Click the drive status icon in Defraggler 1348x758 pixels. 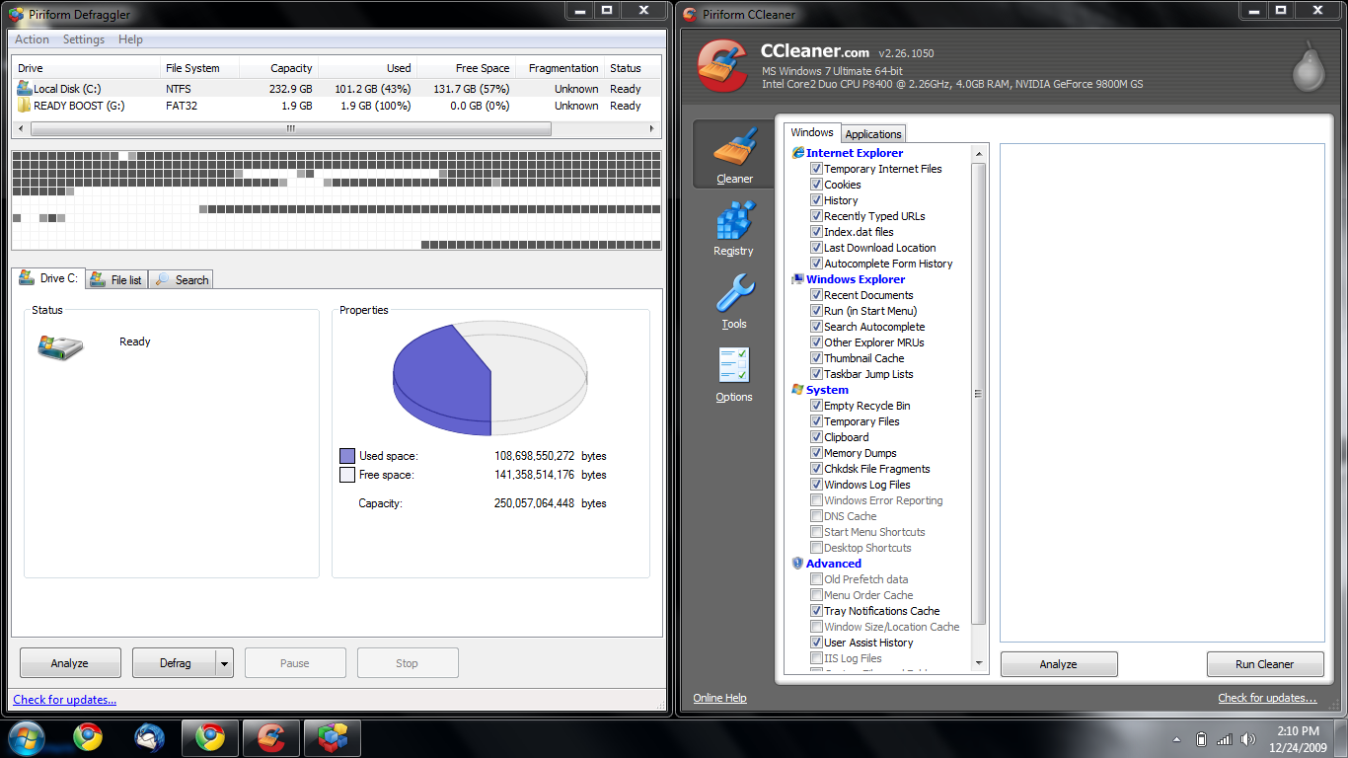tap(60, 345)
